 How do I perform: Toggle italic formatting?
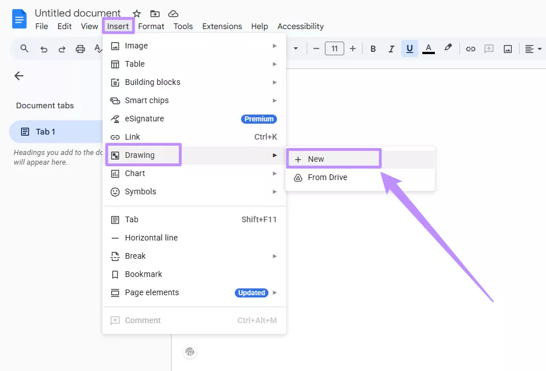391,48
